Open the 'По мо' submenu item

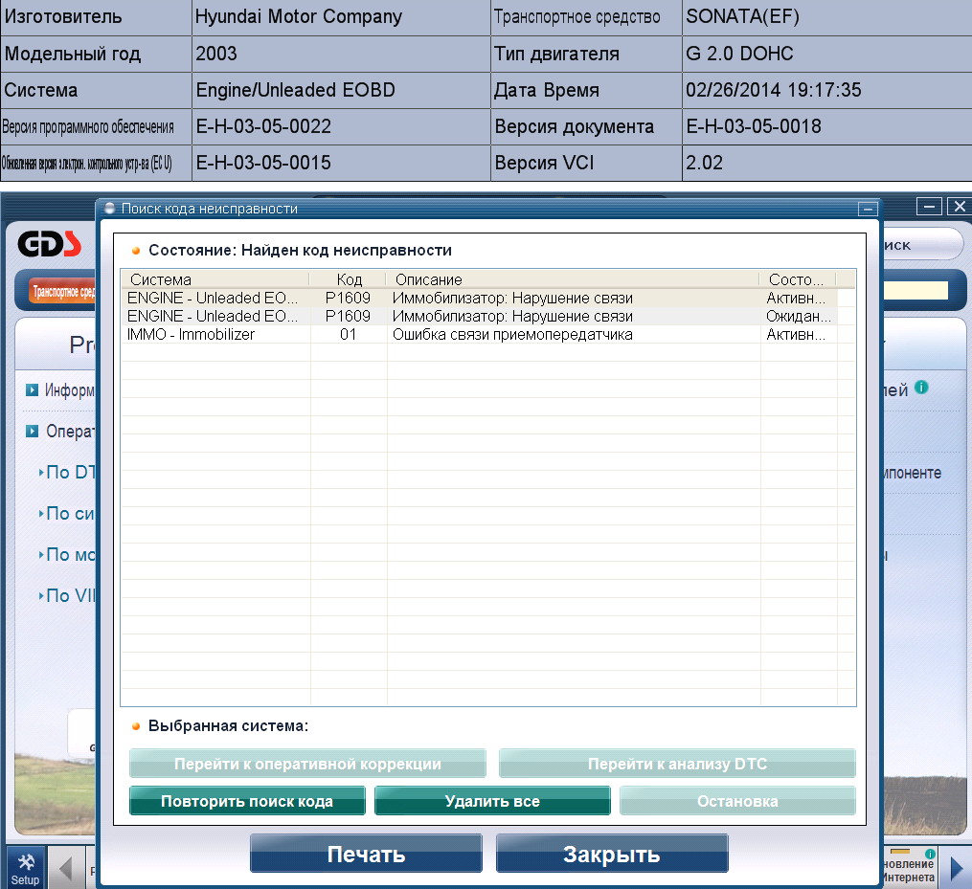pos(67,554)
